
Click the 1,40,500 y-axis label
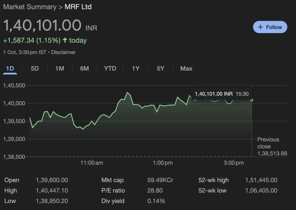pos(14,86)
